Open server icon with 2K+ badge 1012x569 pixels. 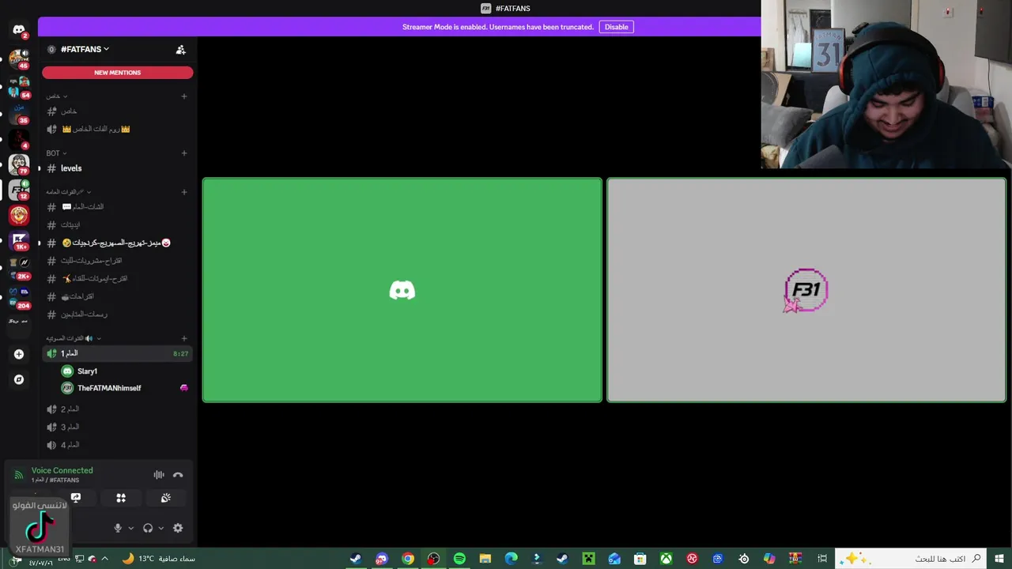(x=19, y=267)
